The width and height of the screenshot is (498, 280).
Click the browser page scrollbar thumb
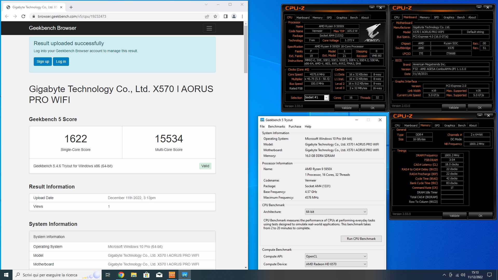(x=246, y=49)
